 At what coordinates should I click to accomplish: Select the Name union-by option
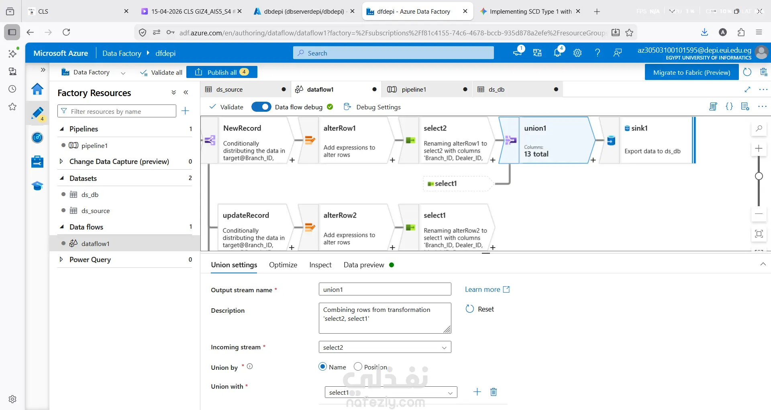tap(322, 367)
